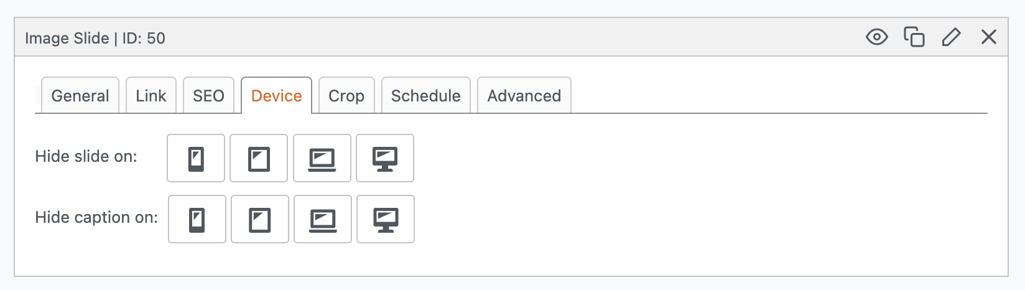Open the Link tab
Viewport: 1025px width, 290px height.
151,96
